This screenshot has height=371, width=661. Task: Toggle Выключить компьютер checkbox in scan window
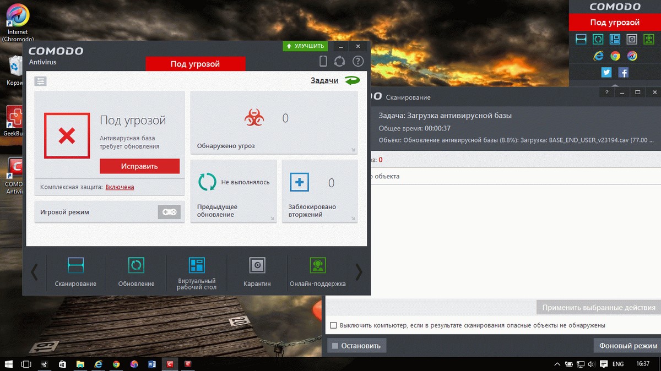click(x=333, y=325)
